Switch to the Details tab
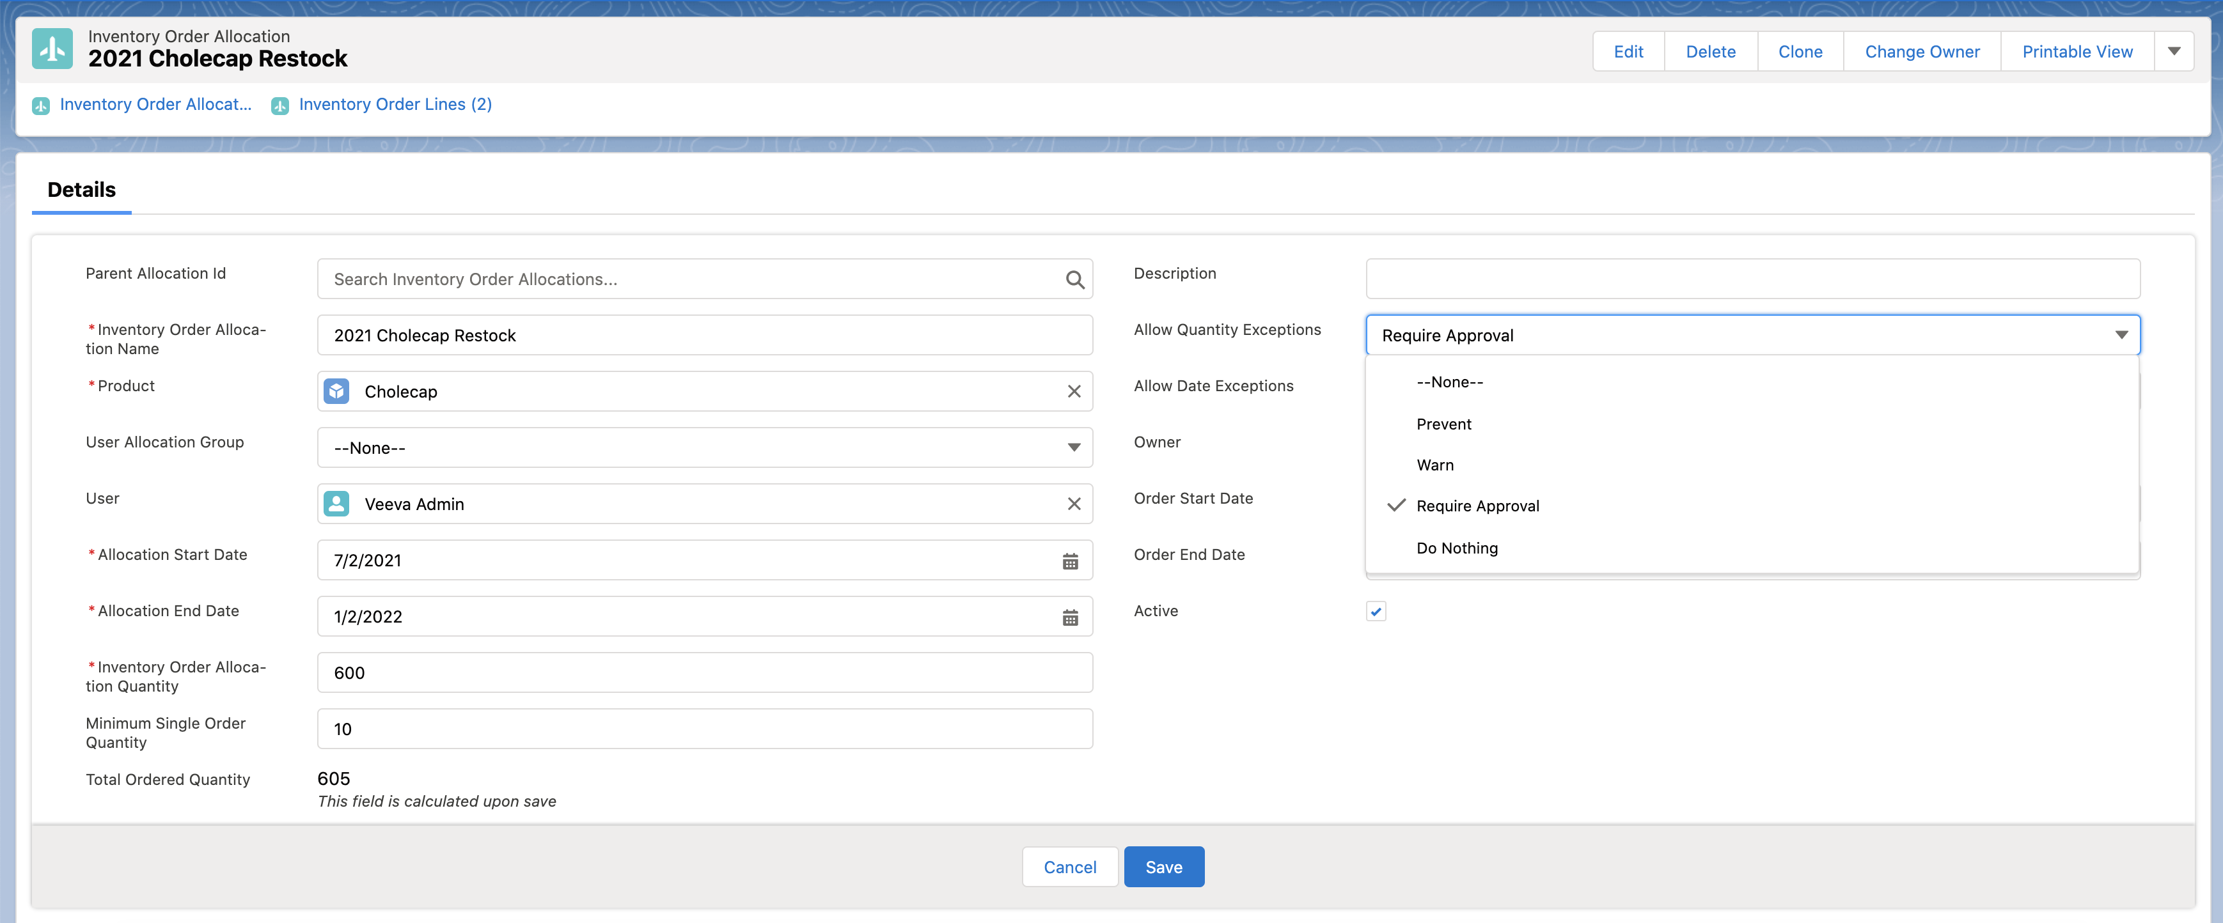 point(81,190)
